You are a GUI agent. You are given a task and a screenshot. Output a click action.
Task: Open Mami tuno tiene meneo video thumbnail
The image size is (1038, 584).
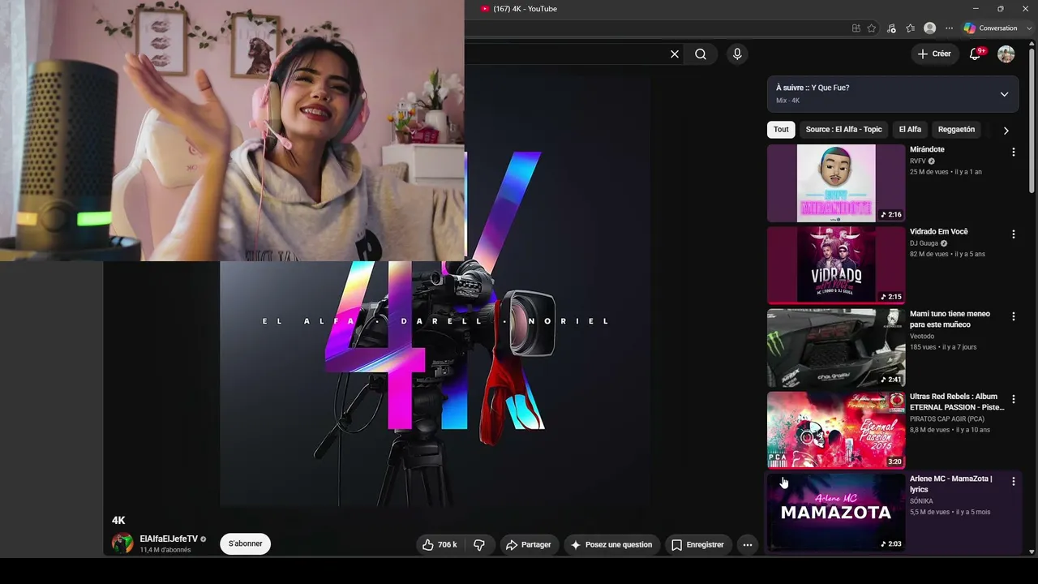836,348
